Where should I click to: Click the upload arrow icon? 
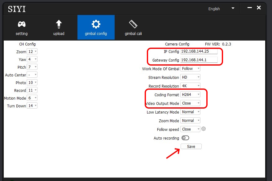pos(59,24)
